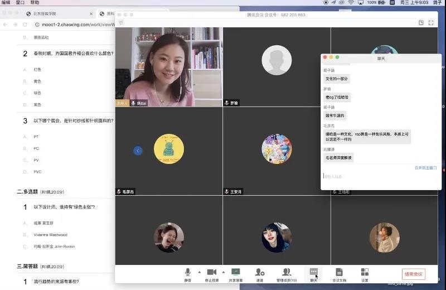
Task: Select option D 紫色 in question 2
Action: click(37, 105)
